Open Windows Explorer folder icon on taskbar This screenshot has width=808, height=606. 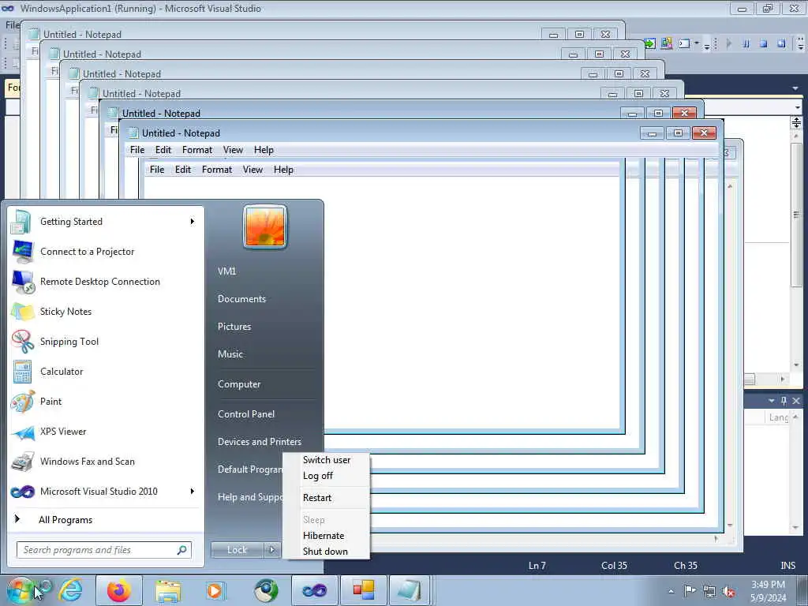[168, 590]
